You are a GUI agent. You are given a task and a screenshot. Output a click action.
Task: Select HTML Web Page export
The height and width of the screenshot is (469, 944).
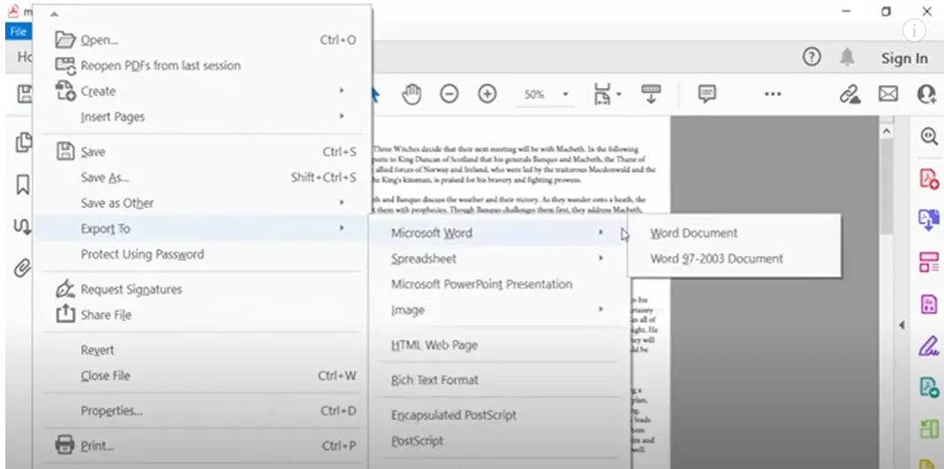tap(434, 346)
